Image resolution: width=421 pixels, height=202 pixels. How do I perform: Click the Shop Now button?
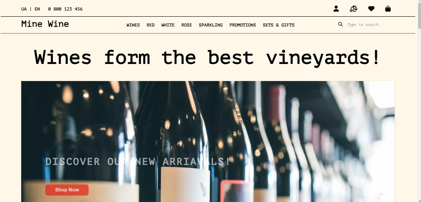[x=67, y=190]
